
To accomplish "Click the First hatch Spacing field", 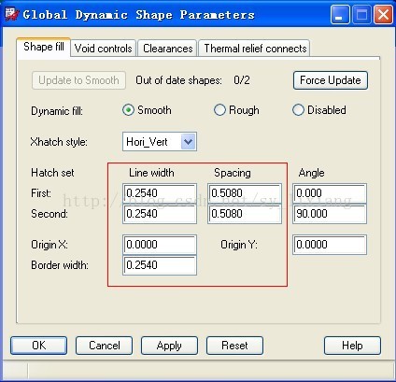I will point(245,193).
